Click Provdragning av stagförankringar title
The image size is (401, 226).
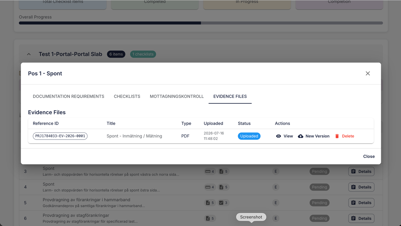(x=76, y=215)
